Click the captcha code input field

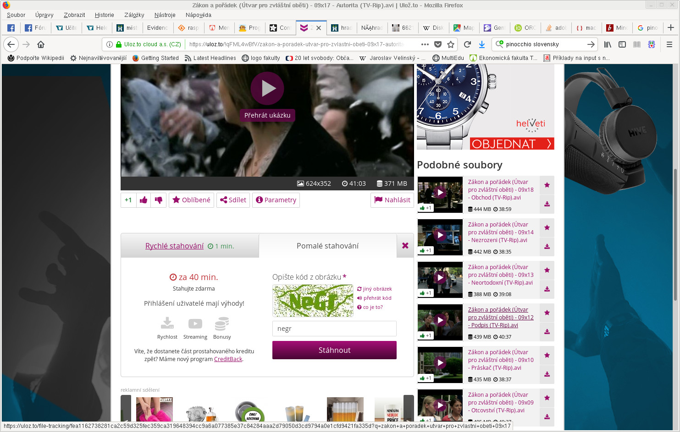tap(334, 329)
